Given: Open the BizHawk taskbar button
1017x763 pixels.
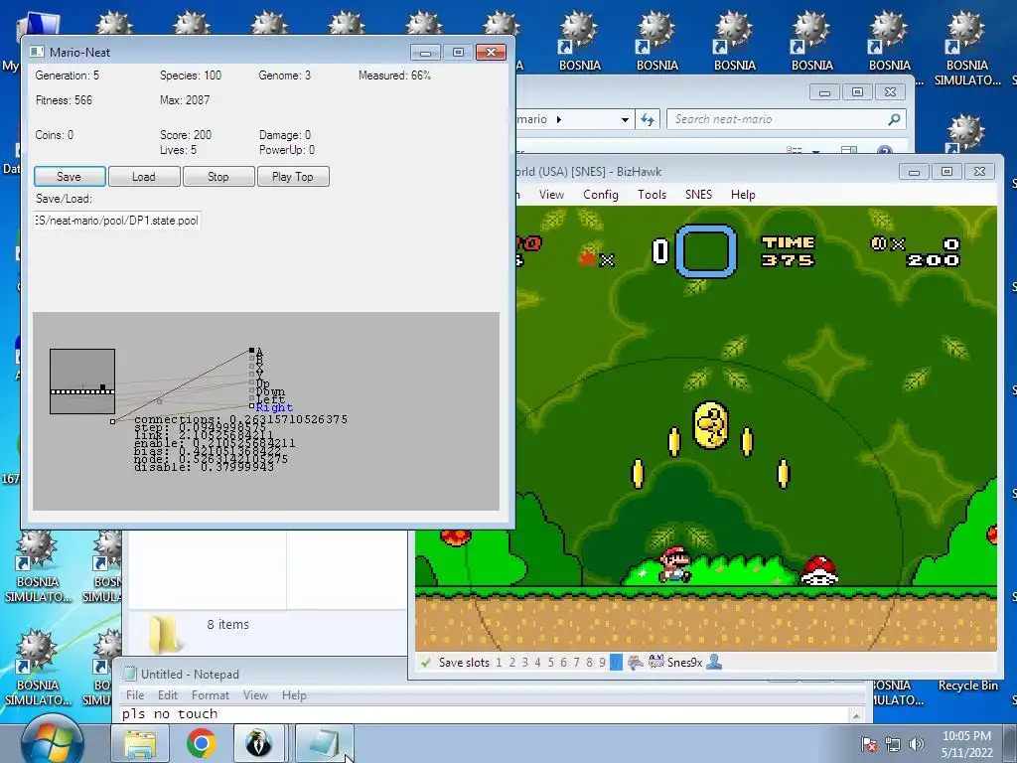Looking at the screenshot, I should [259, 743].
